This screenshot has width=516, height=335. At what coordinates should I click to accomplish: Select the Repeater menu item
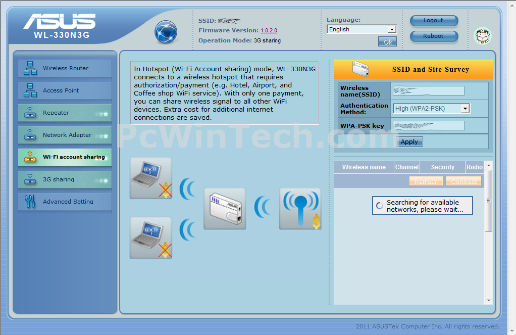(65, 113)
